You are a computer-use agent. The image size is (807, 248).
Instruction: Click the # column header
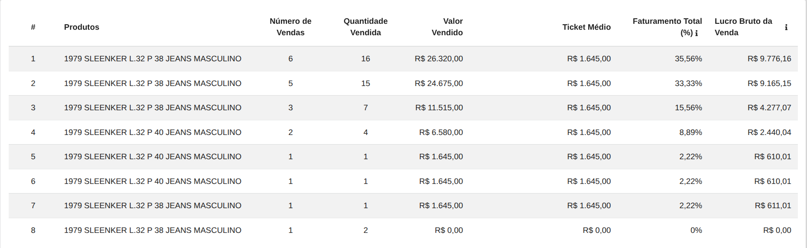tap(33, 27)
